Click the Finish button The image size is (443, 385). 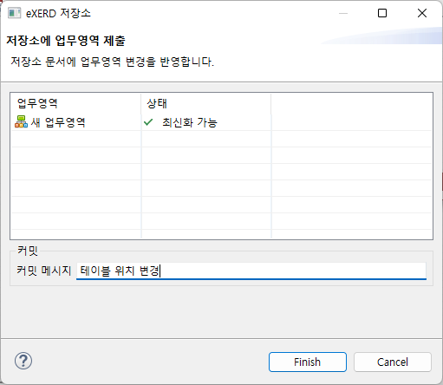(308, 362)
